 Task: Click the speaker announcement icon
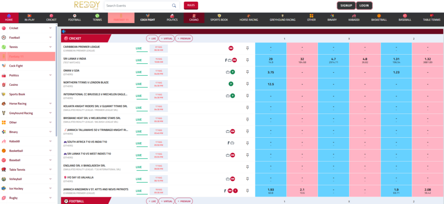tap(64, 32)
